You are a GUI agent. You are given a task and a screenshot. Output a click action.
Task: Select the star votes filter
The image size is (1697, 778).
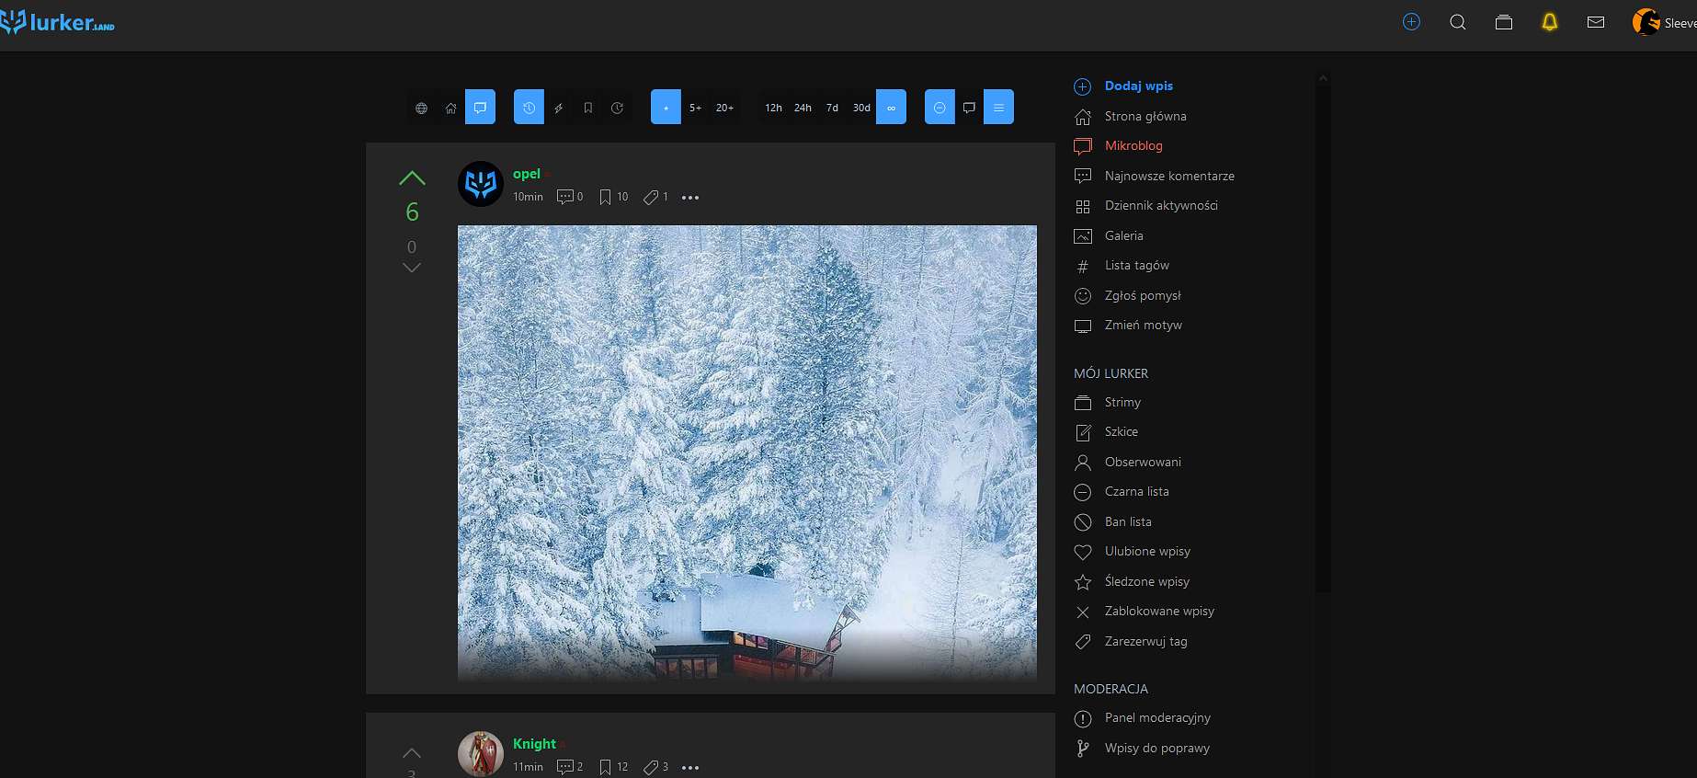pos(666,108)
